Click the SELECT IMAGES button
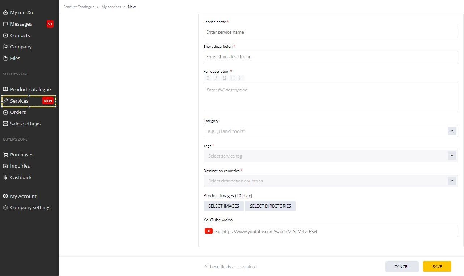Screen dimensions: 464x276 pos(224,206)
